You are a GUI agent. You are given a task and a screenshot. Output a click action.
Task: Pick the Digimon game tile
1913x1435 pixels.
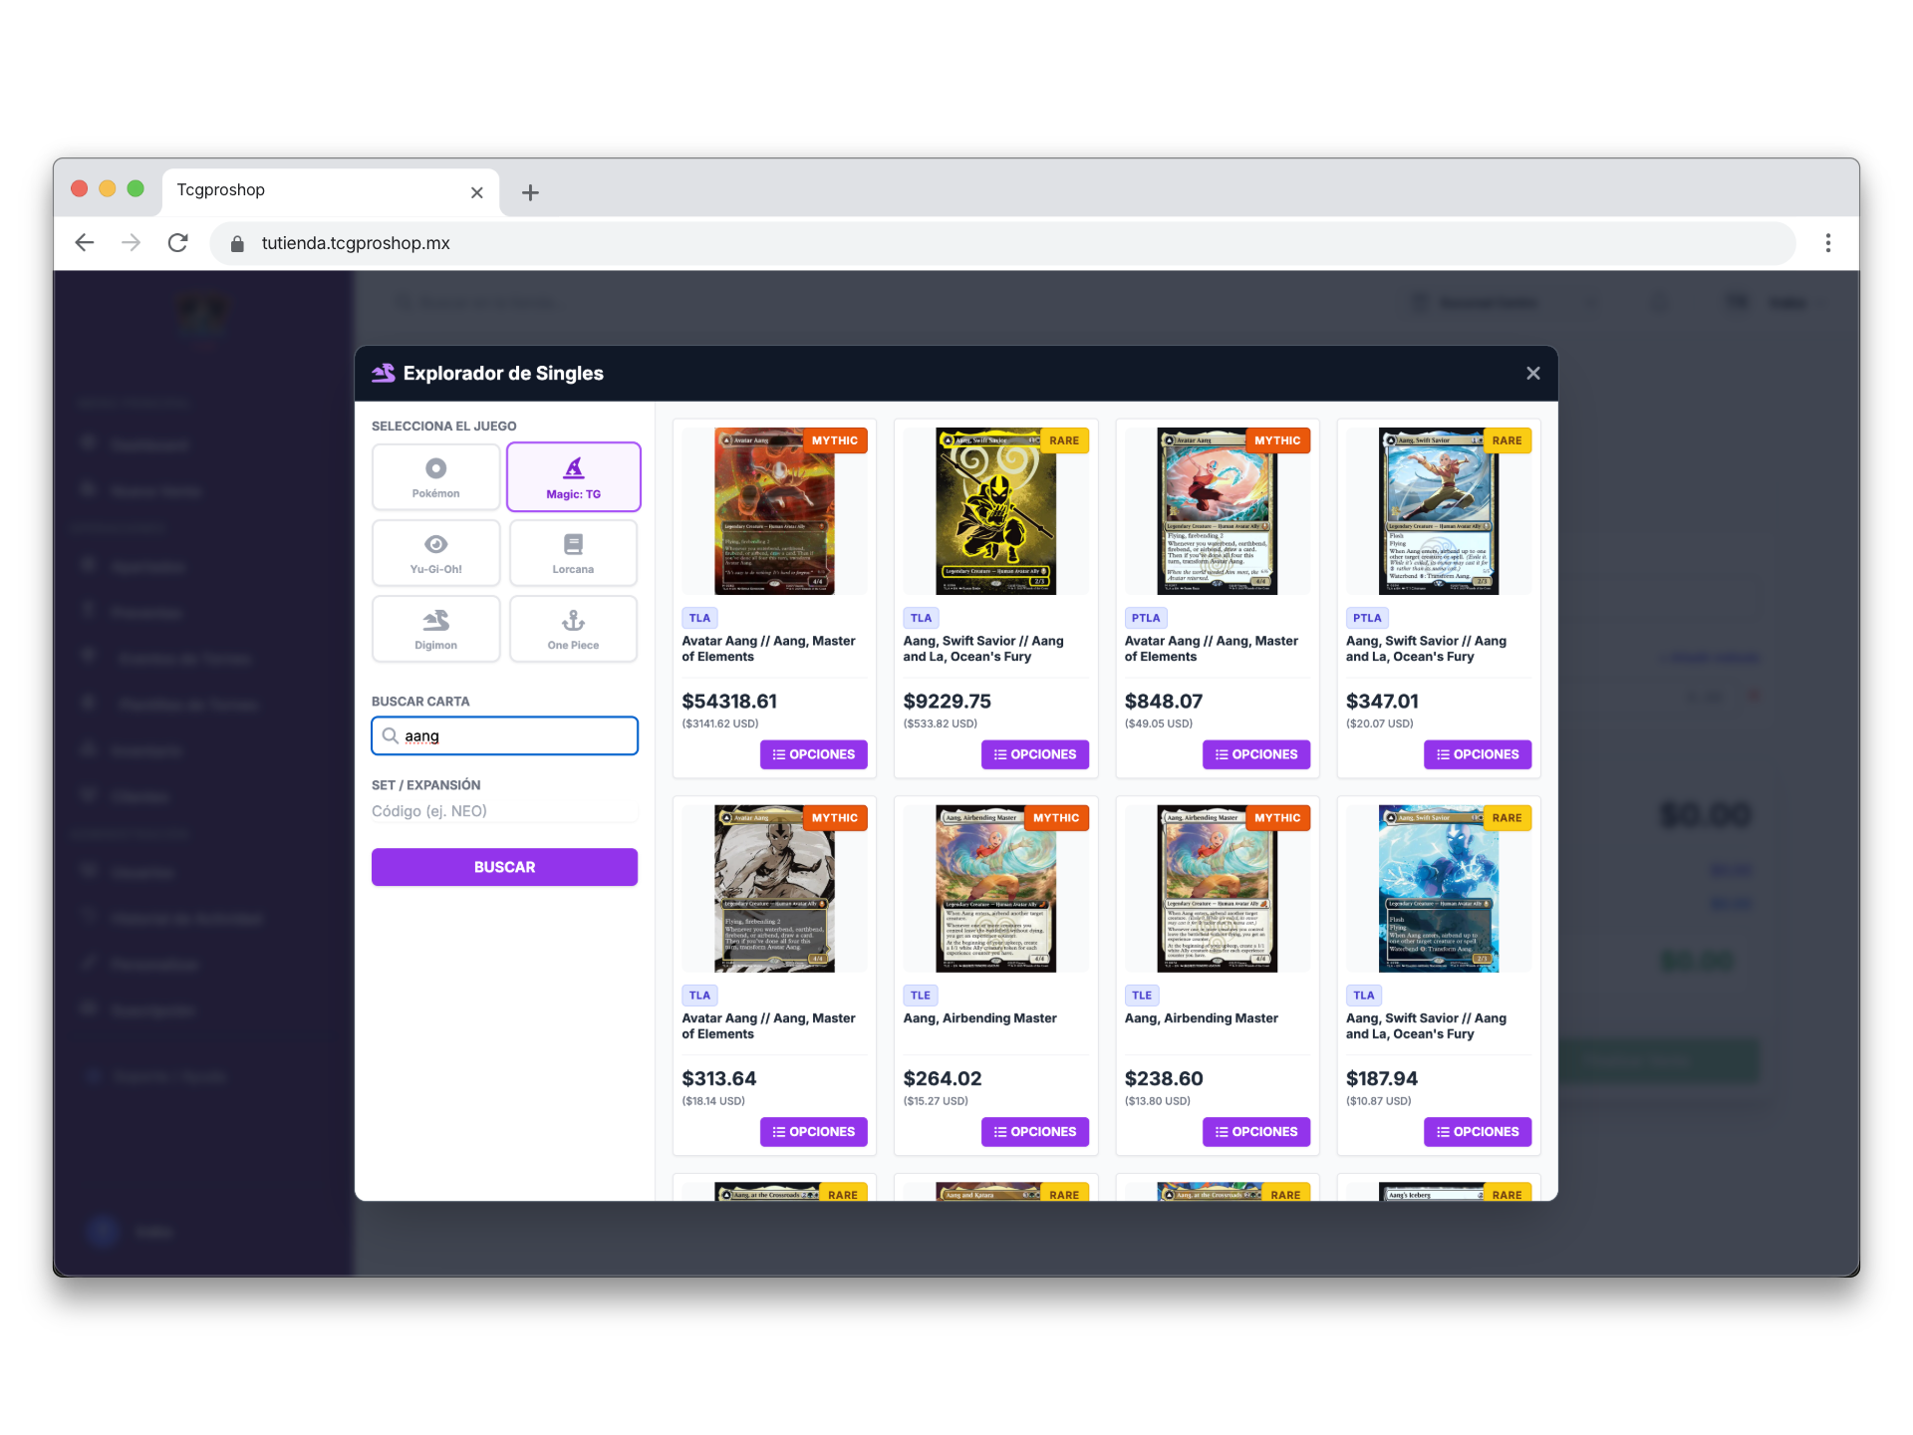click(x=435, y=629)
